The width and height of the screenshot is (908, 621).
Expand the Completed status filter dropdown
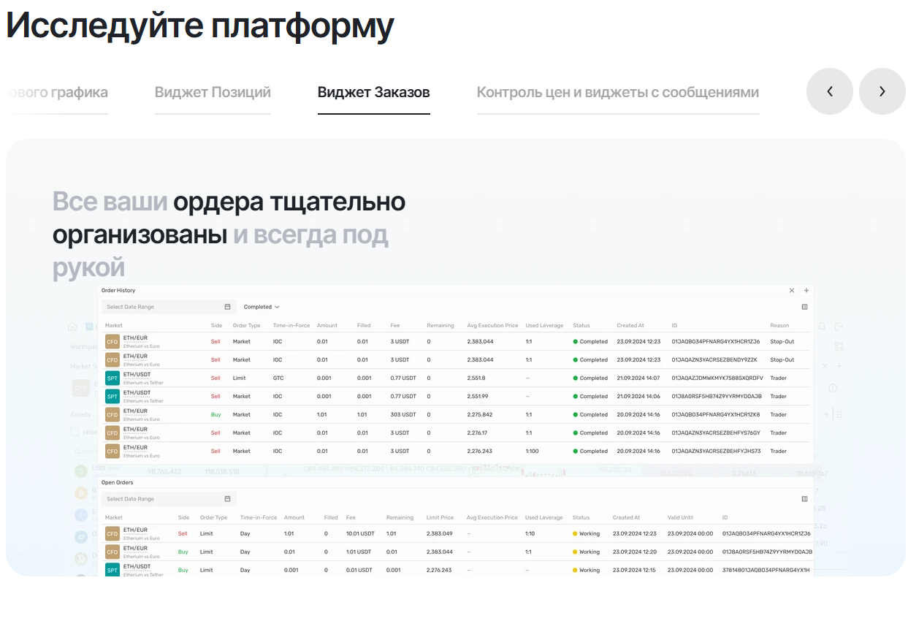click(262, 307)
